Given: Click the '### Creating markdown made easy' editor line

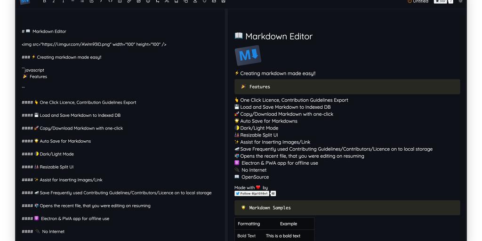Looking at the screenshot, I should coord(62,57).
